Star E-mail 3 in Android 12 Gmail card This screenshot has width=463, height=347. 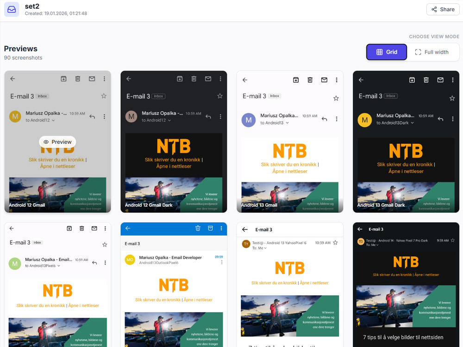coord(104,96)
